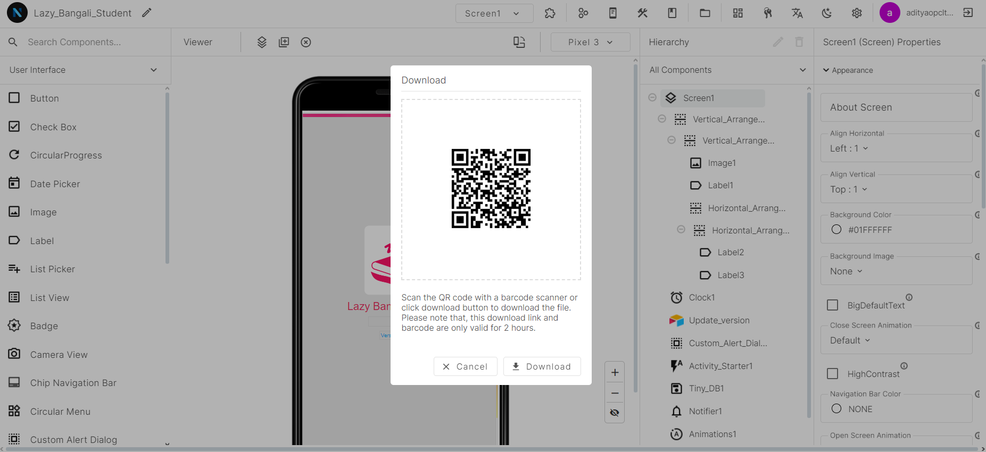The width and height of the screenshot is (986, 452).
Task: Toggle hidden components visibility eye icon
Action: [615, 413]
